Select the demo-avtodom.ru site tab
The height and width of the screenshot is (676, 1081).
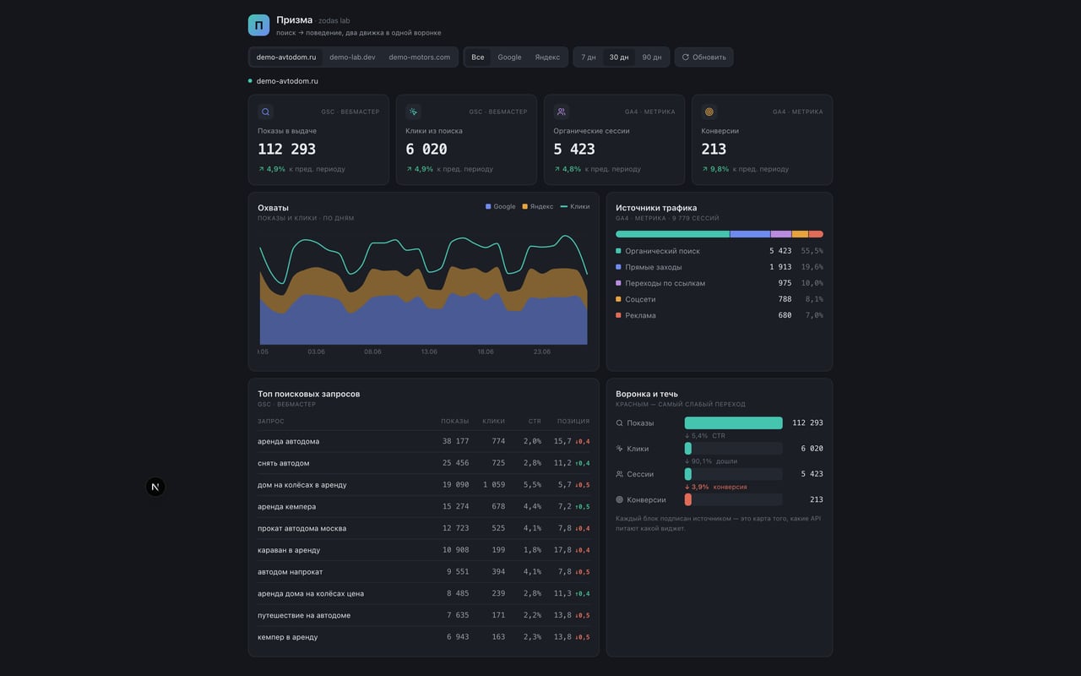[x=286, y=57]
